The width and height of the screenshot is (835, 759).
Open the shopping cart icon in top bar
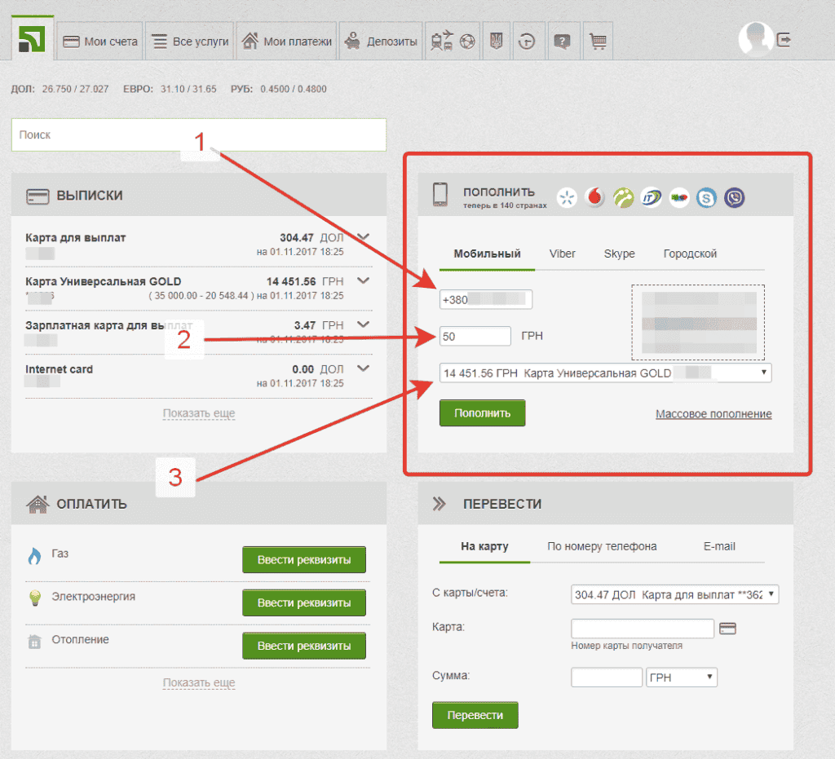coord(598,42)
